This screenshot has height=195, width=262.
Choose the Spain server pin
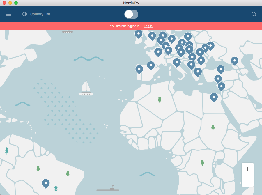pyautogui.click(x=151, y=65)
